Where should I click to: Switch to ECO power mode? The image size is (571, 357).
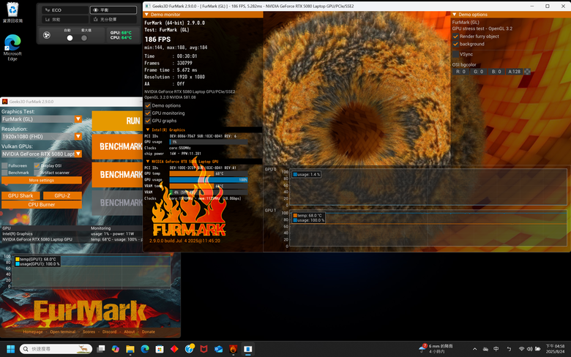coord(65,10)
